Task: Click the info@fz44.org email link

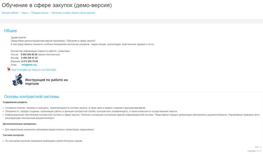Action: (x=29, y=65)
